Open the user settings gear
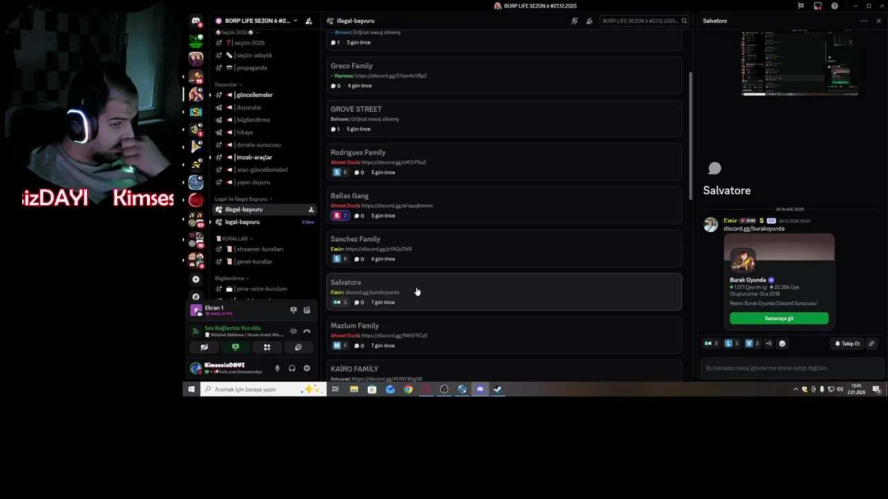The width and height of the screenshot is (888, 499). (x=307, y=368)
